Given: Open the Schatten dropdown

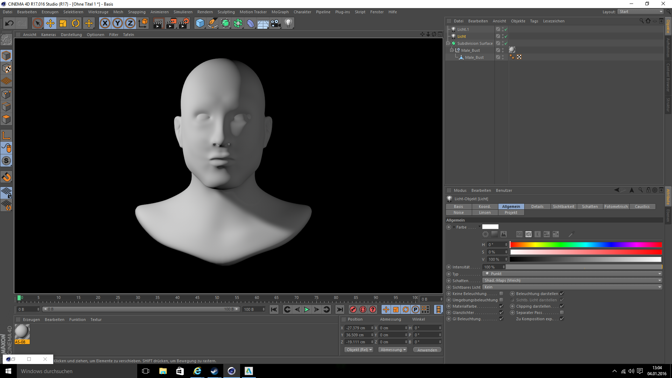Looking at the screenshot, I should coord(572,280).
